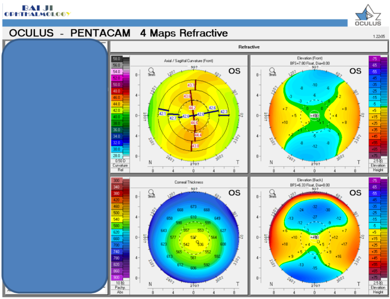The image size is (390, 299).
Task: Select the Refractive header tab
Action: pos(248,47)
